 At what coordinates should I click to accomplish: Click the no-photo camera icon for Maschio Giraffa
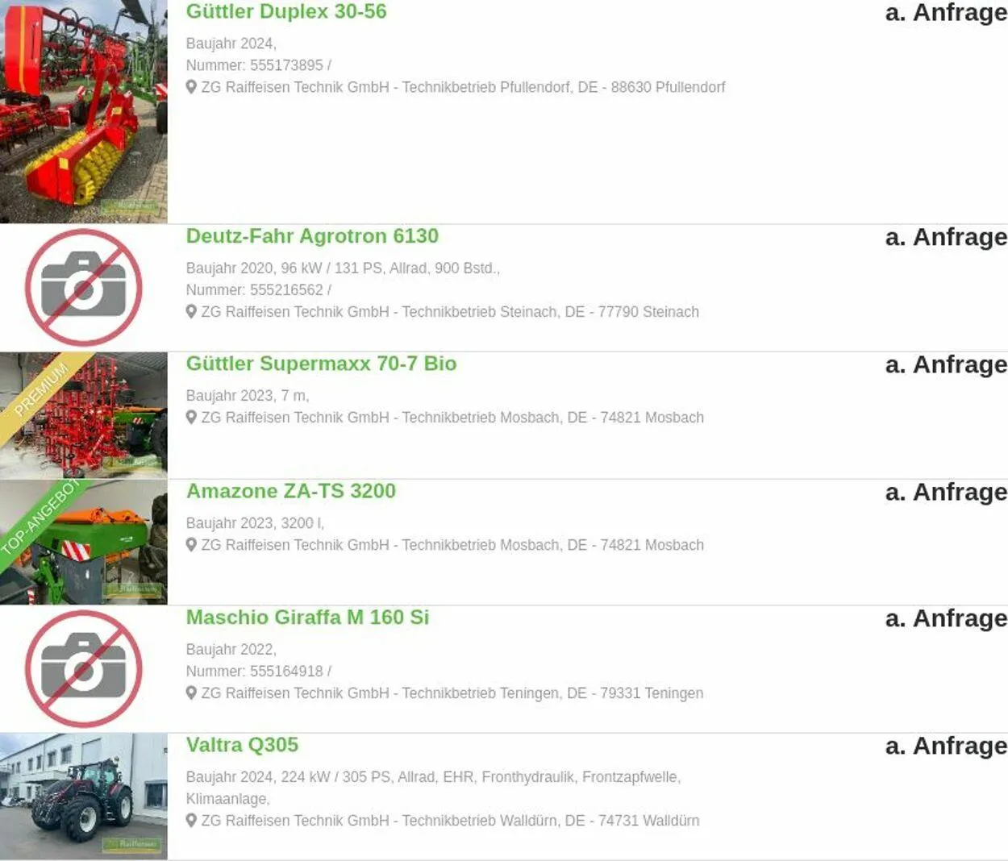coord(84,669)
